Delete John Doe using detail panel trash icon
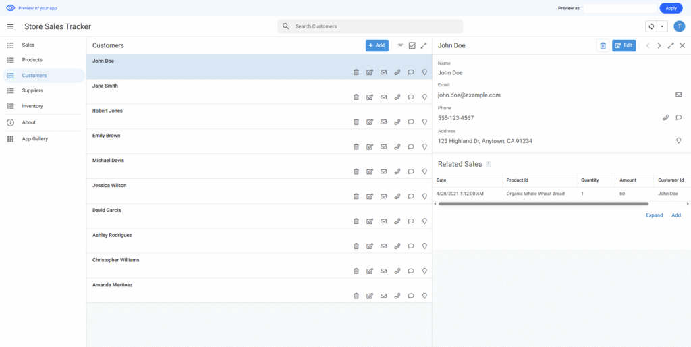Screen dimensions: 691x347 (603, 45)
